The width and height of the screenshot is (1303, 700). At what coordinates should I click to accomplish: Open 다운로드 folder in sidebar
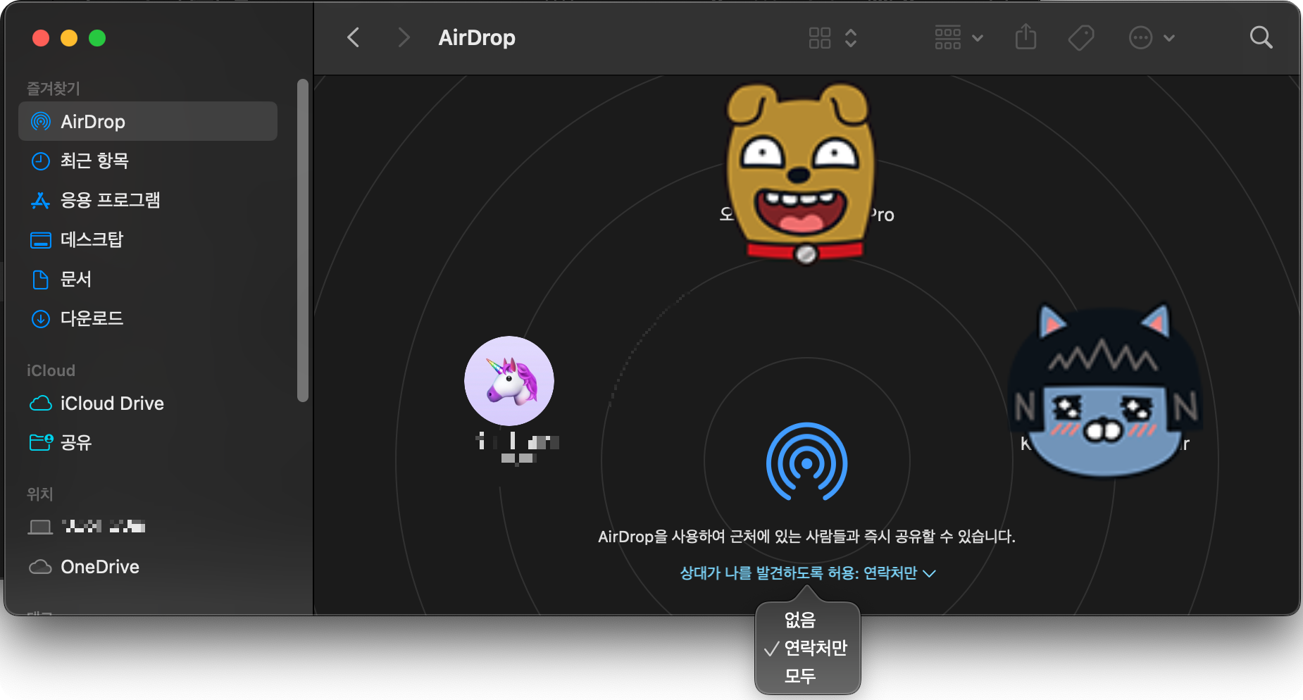[148, 318]
